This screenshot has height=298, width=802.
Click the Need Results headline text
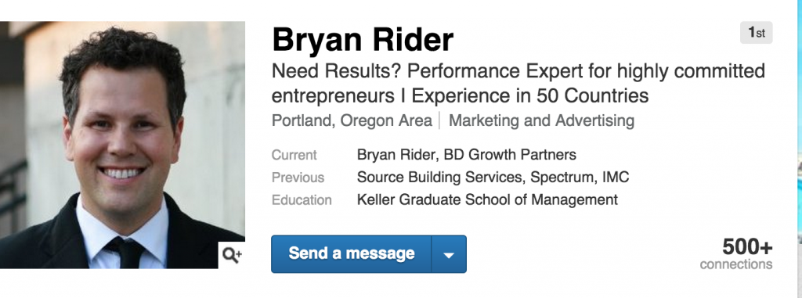click(518, 83)
